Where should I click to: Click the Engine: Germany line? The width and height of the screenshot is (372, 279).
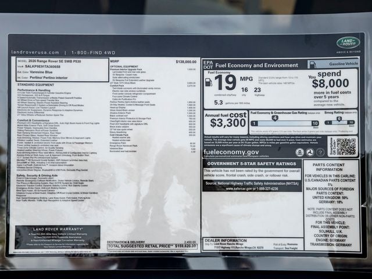click(x=330, y=240)
